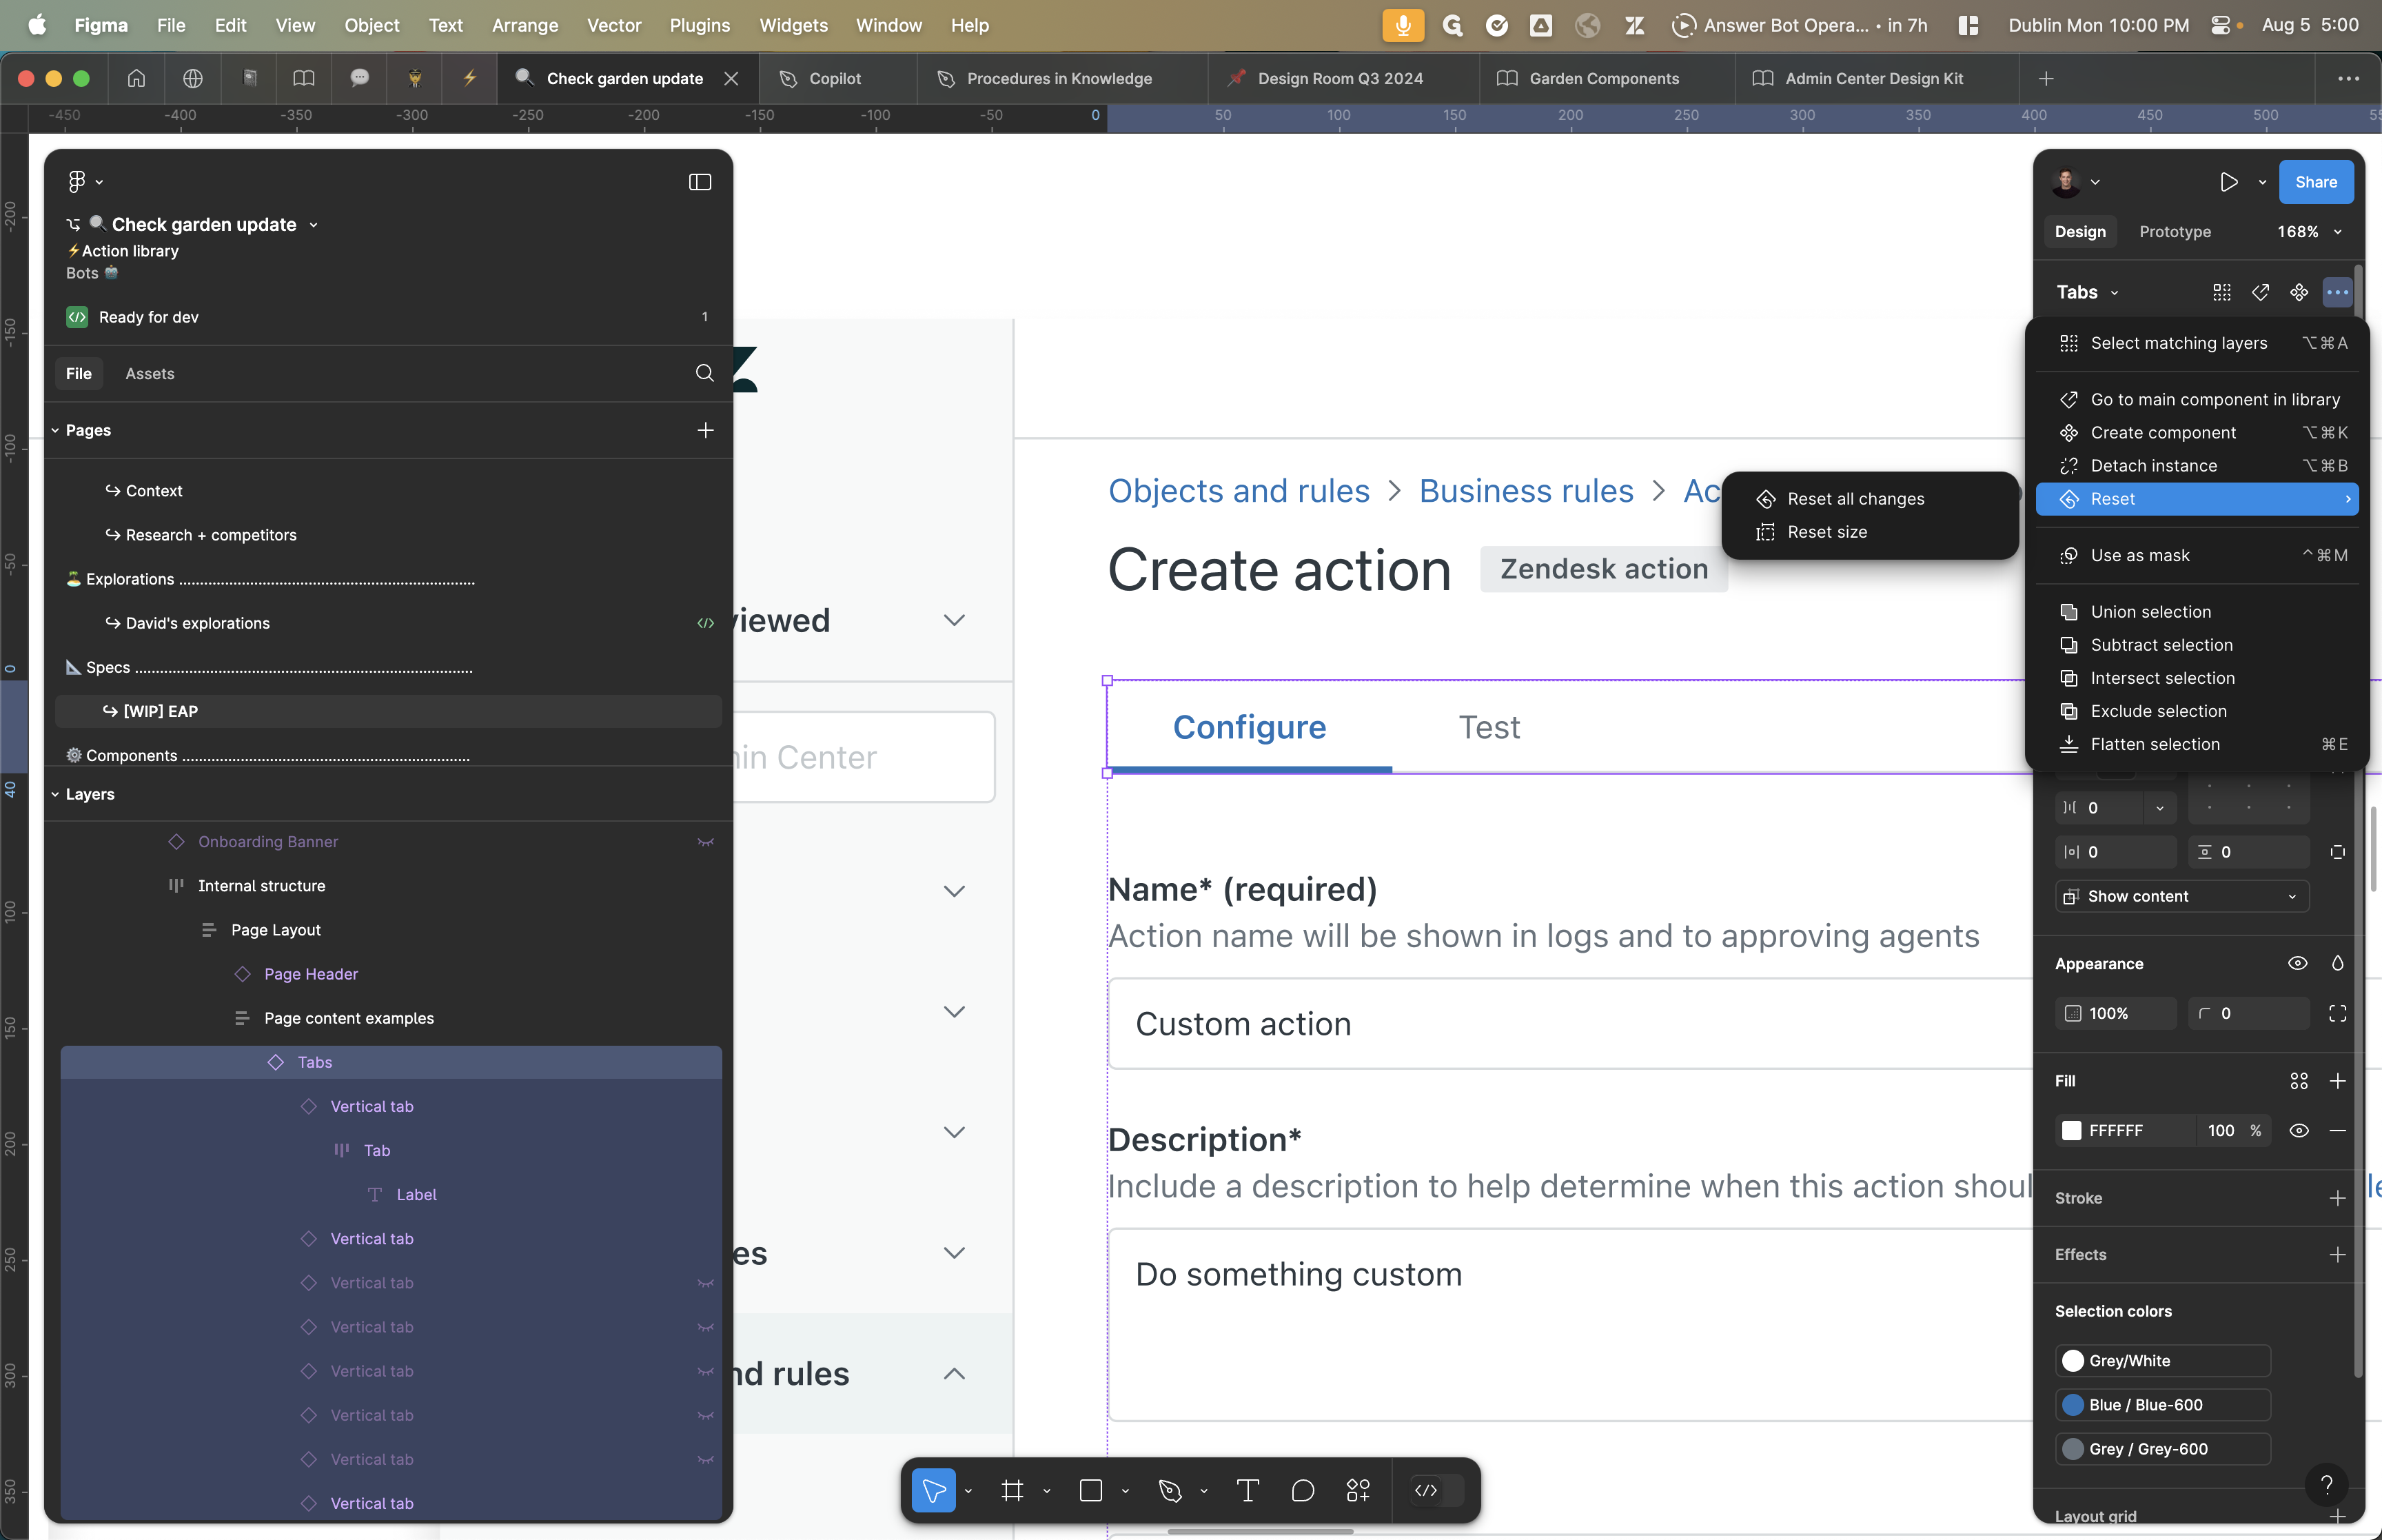Open Tabs component variant dropdown
2382x1540 pixels.
coord(2114,293)
